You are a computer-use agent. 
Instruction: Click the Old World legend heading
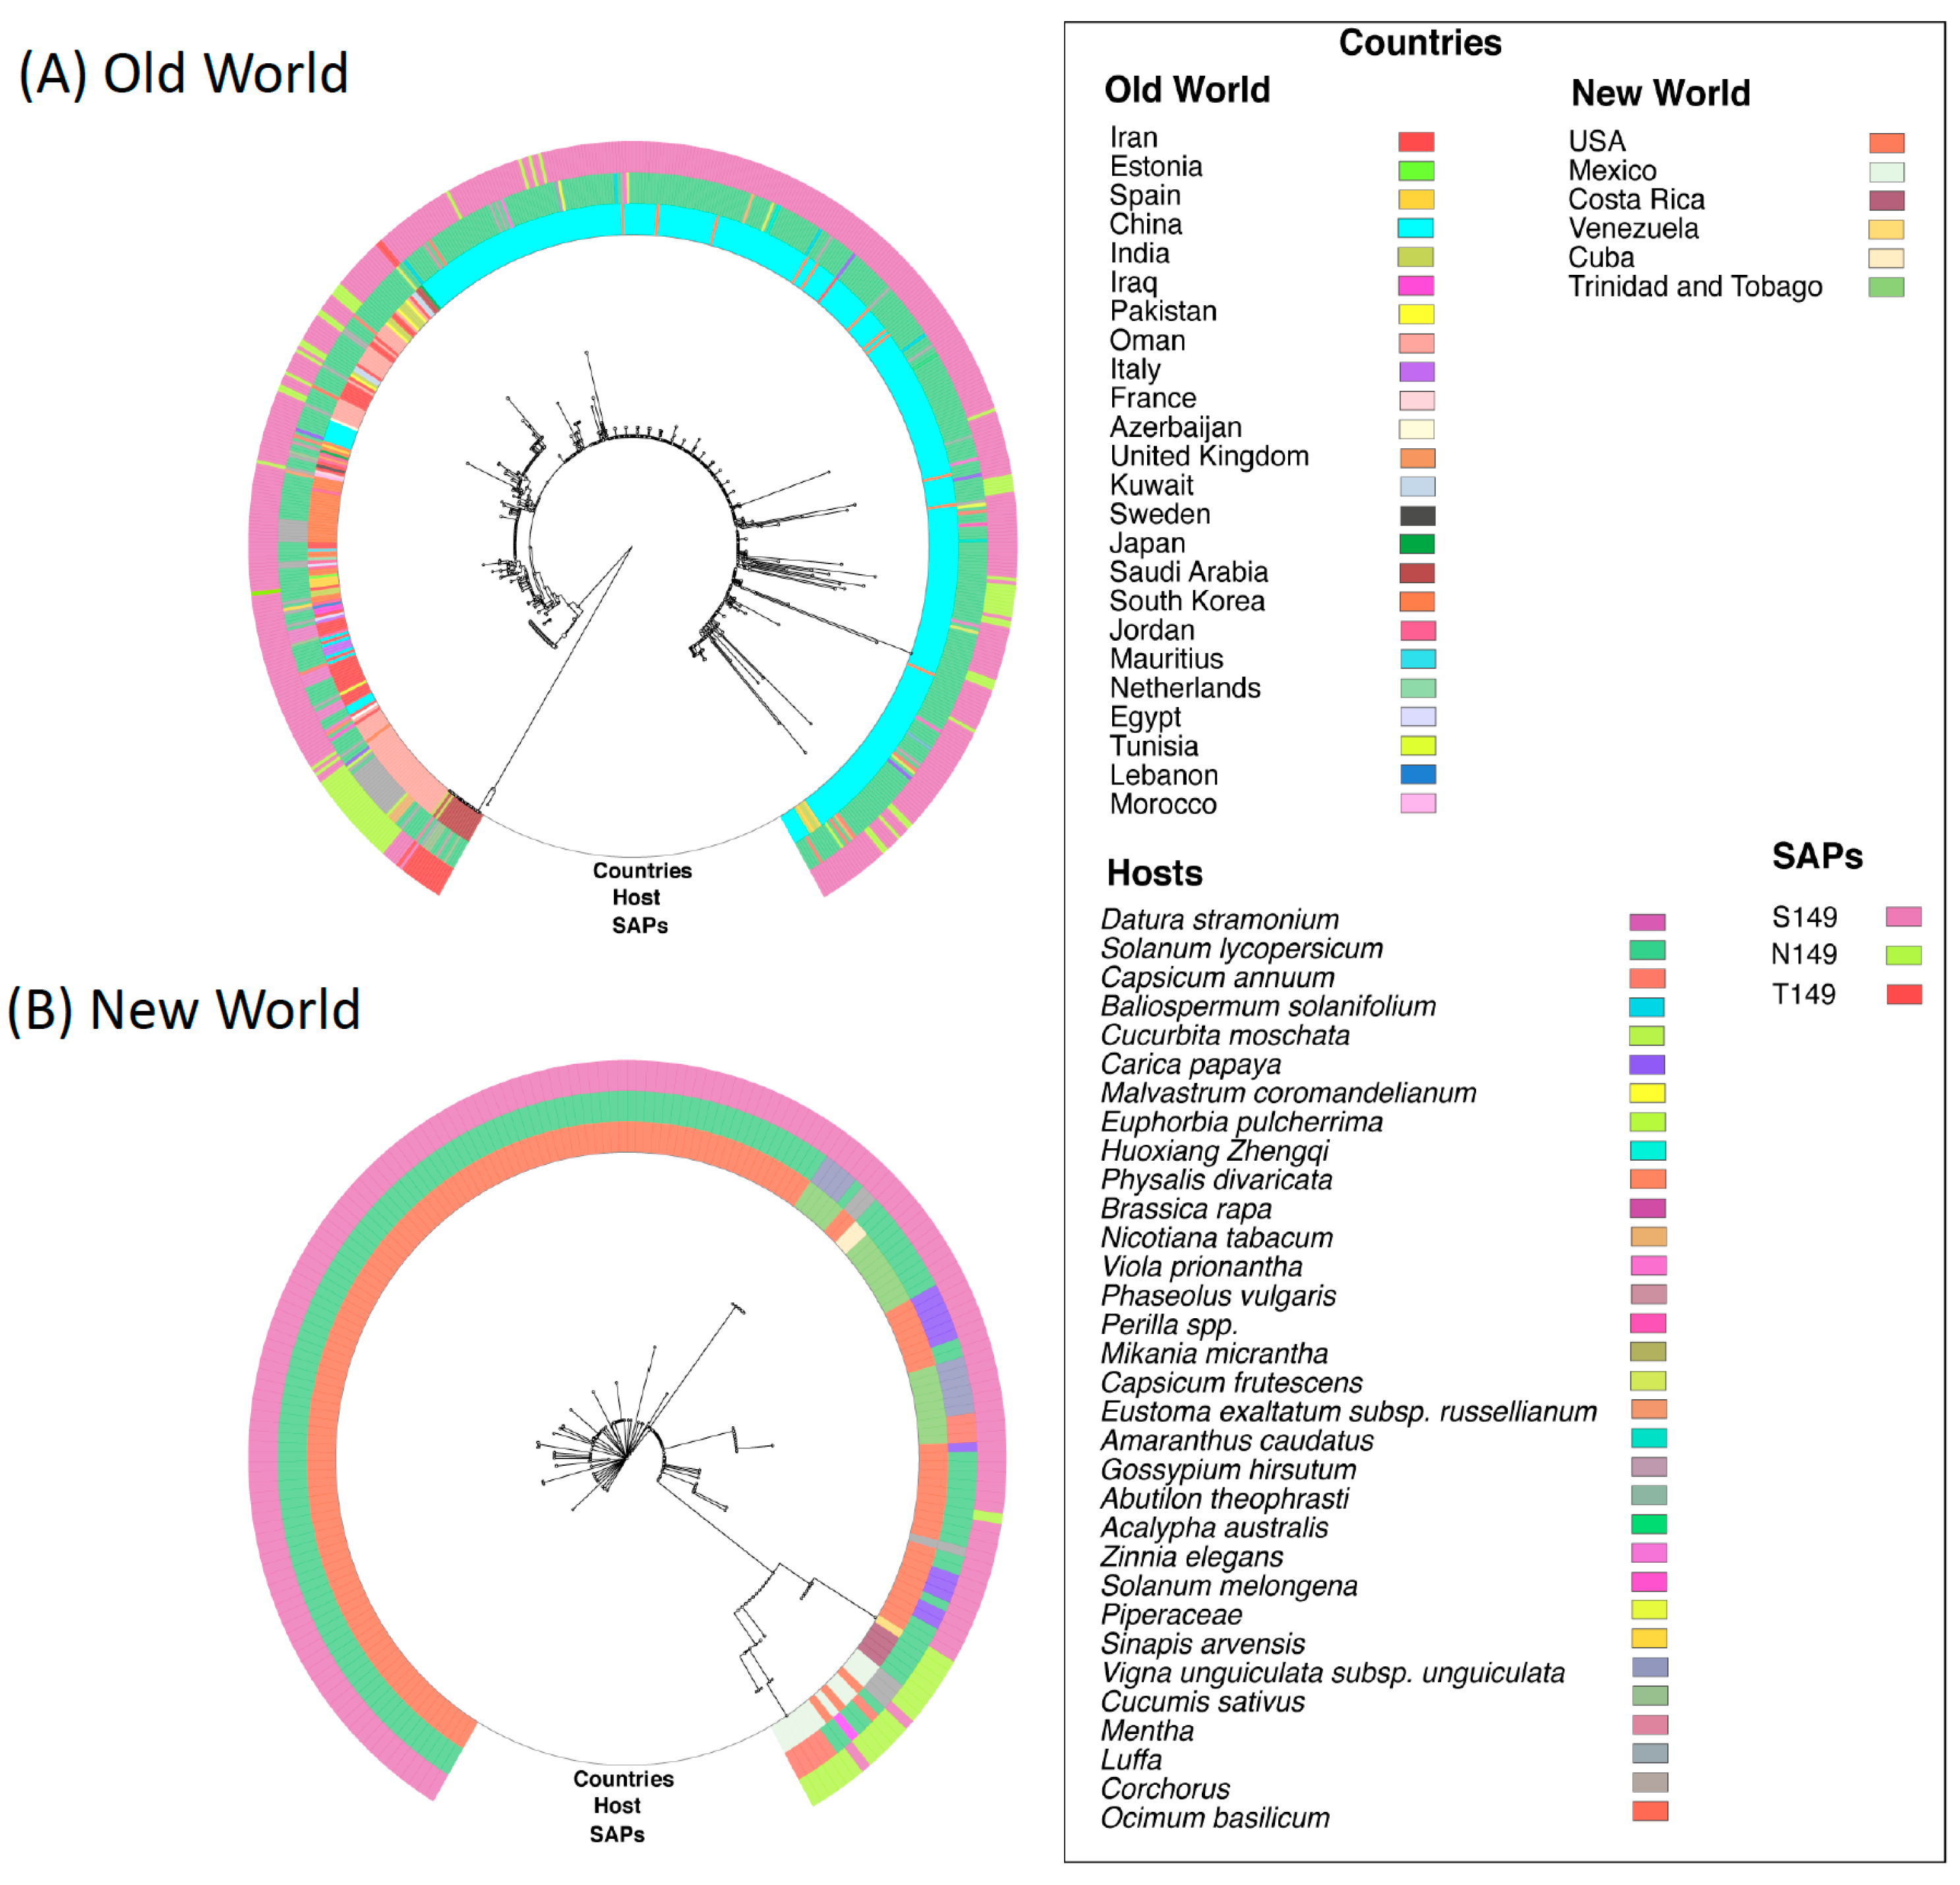point(1186,90)
